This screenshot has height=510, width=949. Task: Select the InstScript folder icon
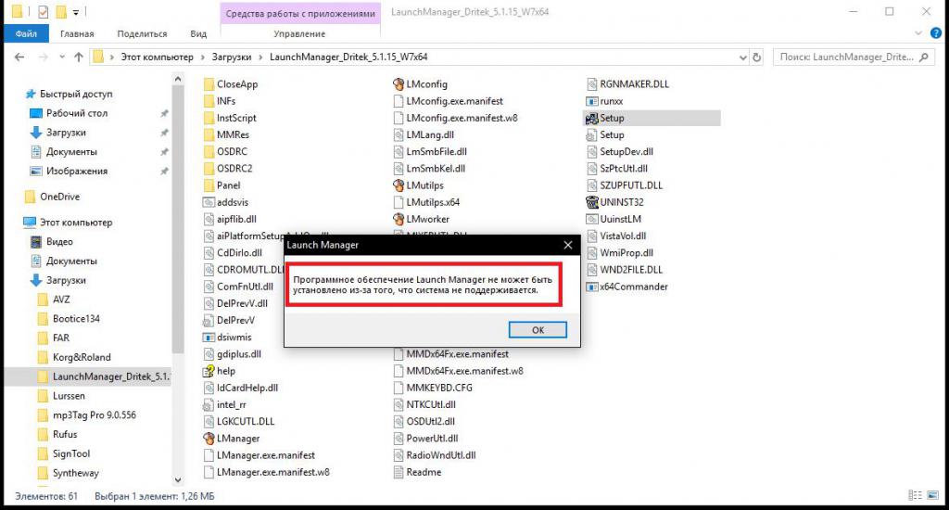pyautogui.click(x=209, y=118)
